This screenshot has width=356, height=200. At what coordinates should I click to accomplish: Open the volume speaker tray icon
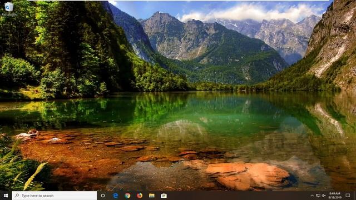[324, 196]
